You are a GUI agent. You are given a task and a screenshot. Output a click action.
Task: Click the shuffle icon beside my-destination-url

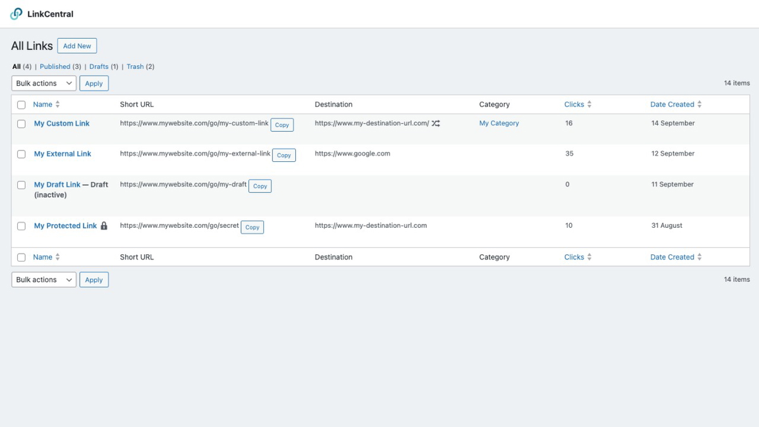point(435,123)
